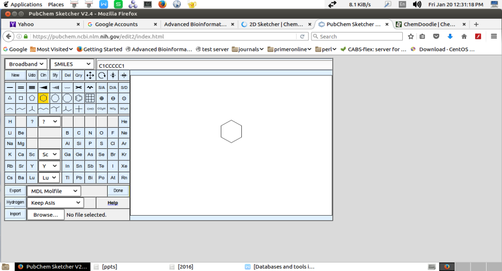Select the move (four-arrow) tool

click(x=90, y=75)
